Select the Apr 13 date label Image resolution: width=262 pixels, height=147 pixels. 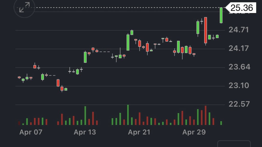click(x=85, y=132)
